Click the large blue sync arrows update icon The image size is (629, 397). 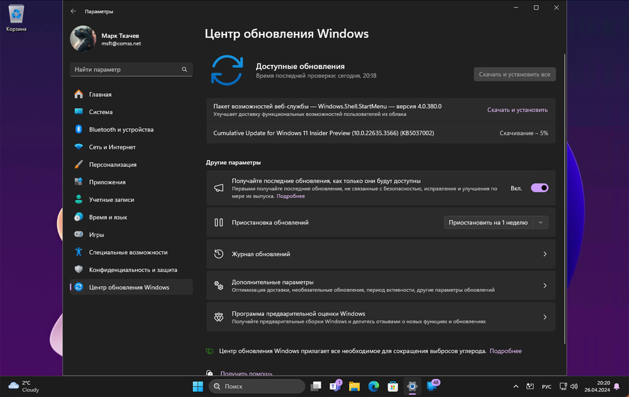click(x=227, y=70)
